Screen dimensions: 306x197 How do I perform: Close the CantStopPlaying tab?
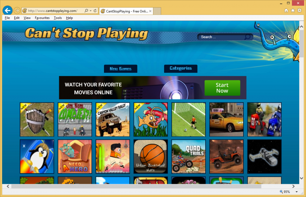coord(150,11)
